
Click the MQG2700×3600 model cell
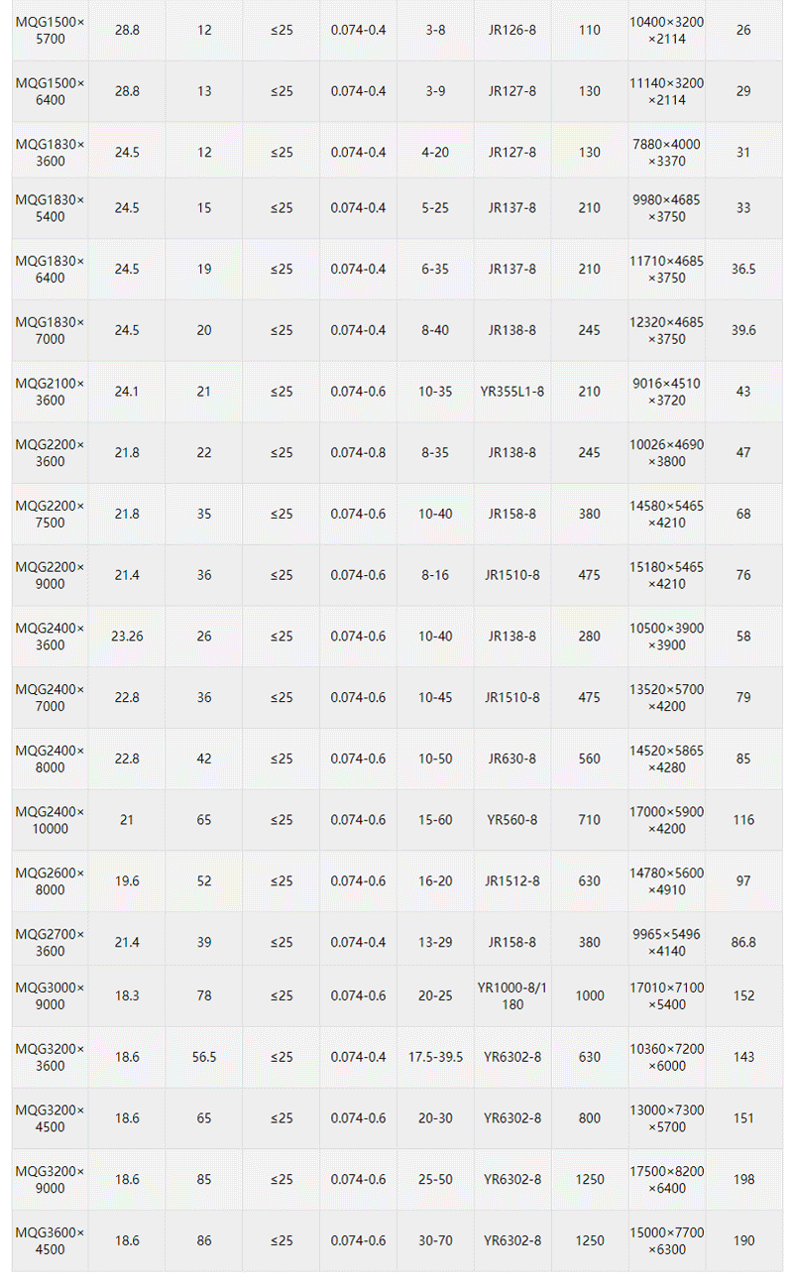point(50,942)
